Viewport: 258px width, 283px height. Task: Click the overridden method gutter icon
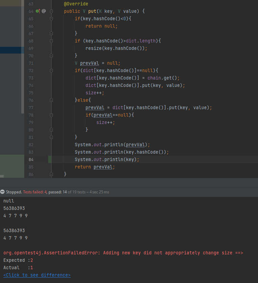[38, 11]
